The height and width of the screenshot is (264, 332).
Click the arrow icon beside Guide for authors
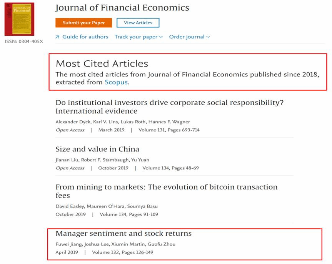pyautogui.click(x=58, y=37)
